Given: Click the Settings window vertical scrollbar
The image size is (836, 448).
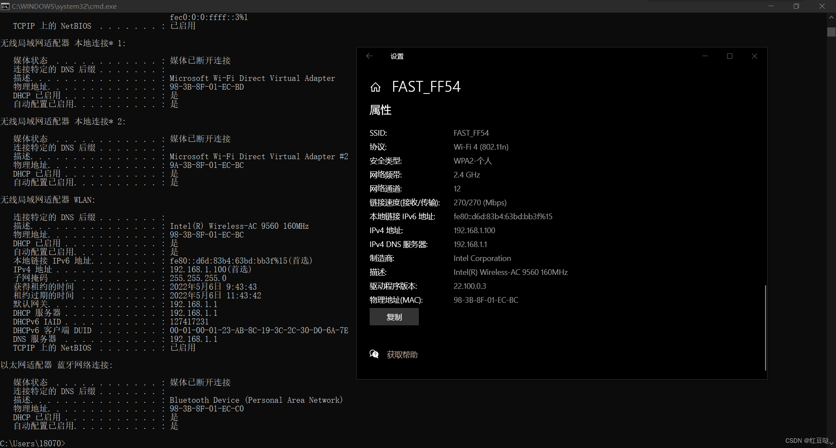Looking at the screenshot, I should pyautogui.click(x=765, y=328).
